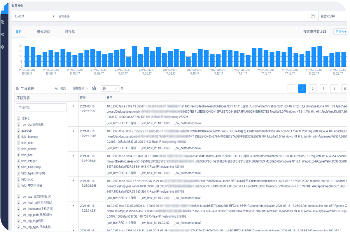Open display settings gear beside 原始格式

pyautogui.click(x=94, y=88)
